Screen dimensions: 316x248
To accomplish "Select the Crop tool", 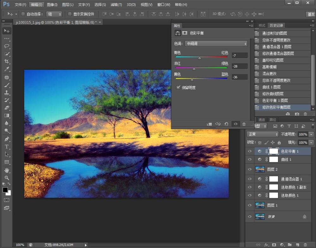I will (7, 61).
